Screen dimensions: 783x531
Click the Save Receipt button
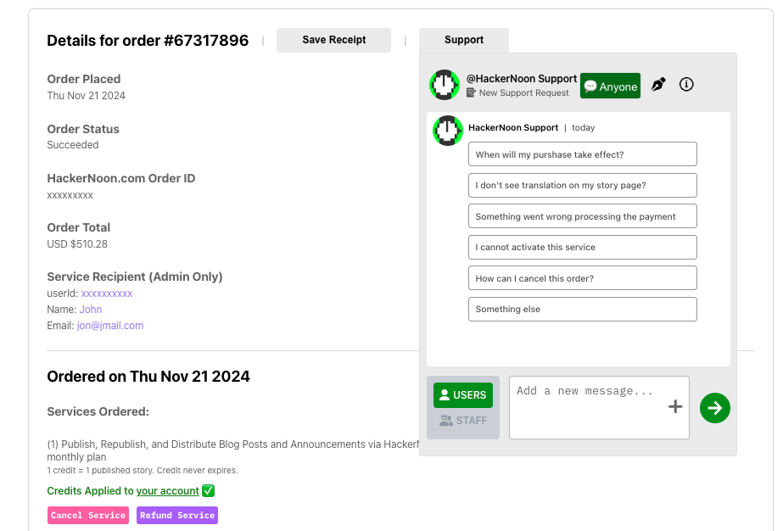334,40
